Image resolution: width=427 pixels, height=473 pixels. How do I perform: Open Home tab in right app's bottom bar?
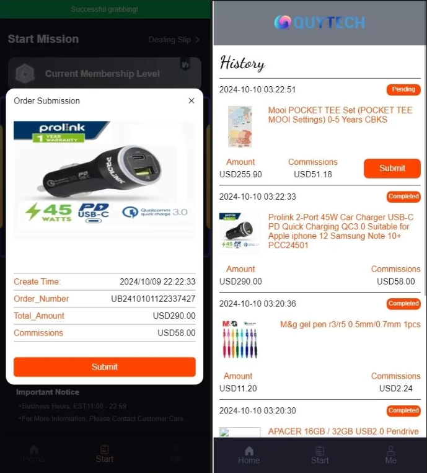249,455
